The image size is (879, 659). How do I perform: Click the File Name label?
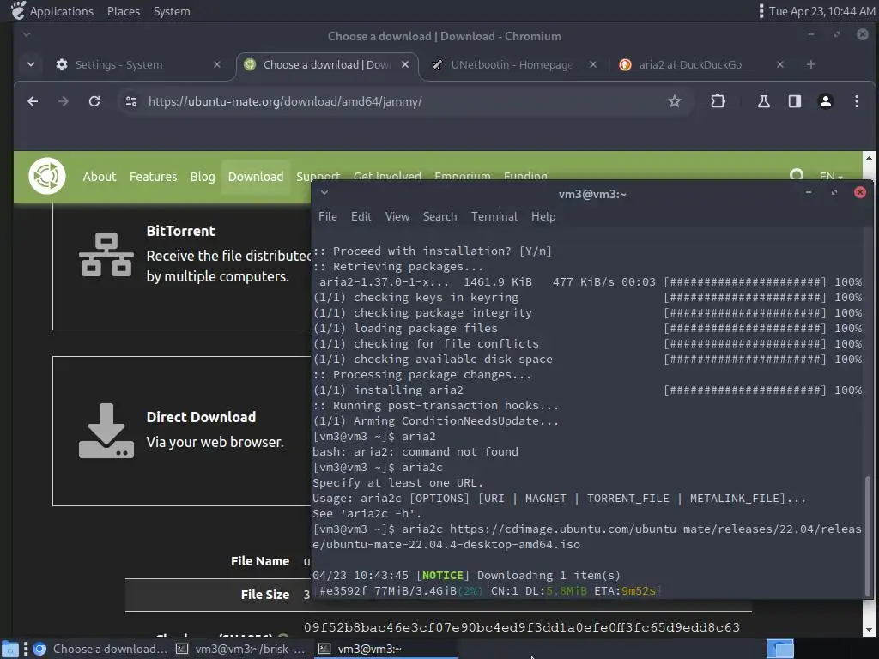click(260, 561)
